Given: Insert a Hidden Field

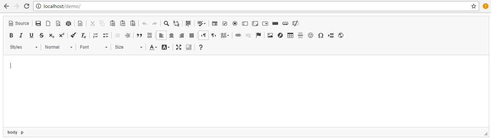Looking at the screenshot, I should [295, 23].
